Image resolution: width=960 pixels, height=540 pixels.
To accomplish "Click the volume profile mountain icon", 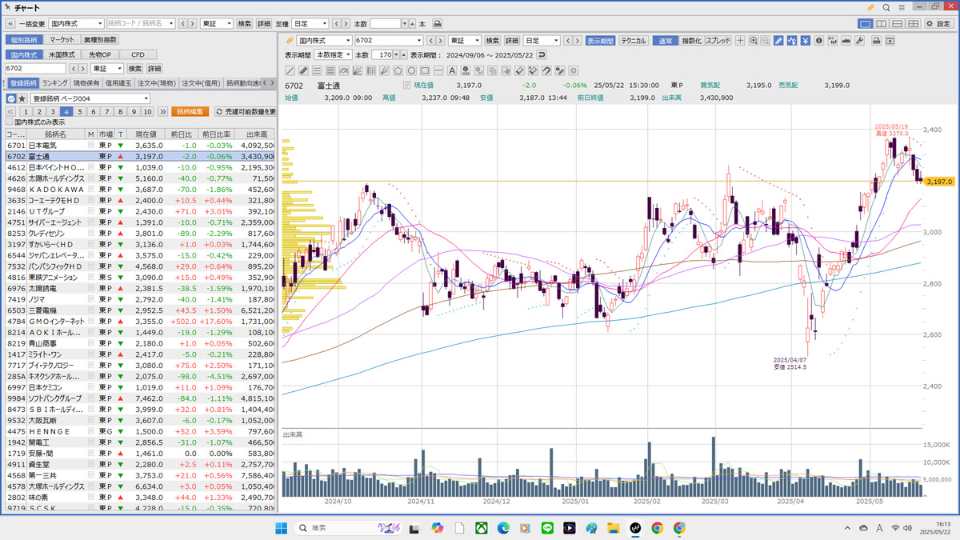I will point(846,41).
